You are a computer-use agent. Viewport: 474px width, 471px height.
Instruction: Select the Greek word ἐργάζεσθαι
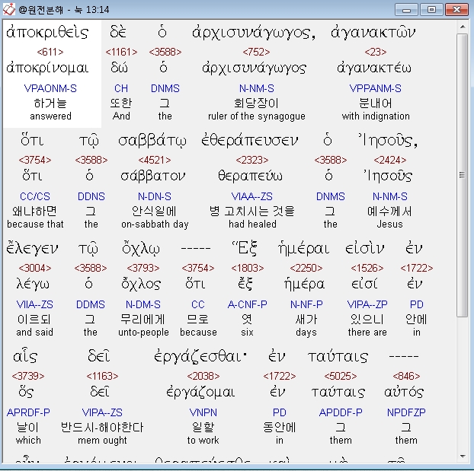coord(200,357)
